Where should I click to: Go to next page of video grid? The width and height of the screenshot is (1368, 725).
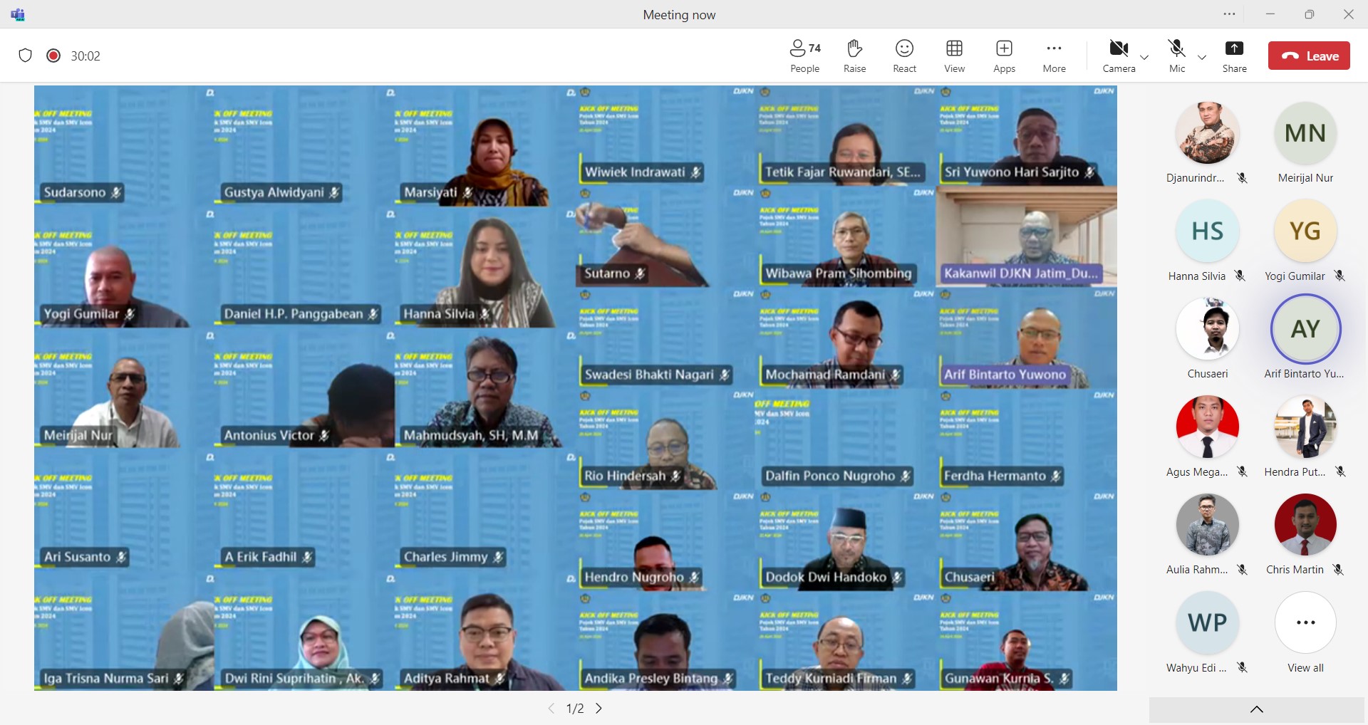tap(599, 709)
